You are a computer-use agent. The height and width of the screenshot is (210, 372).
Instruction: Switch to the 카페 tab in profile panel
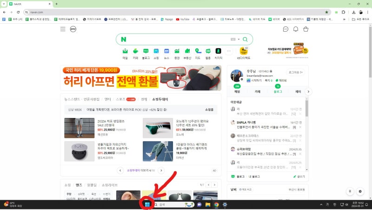pyautogui.click(x=258, y=92)
